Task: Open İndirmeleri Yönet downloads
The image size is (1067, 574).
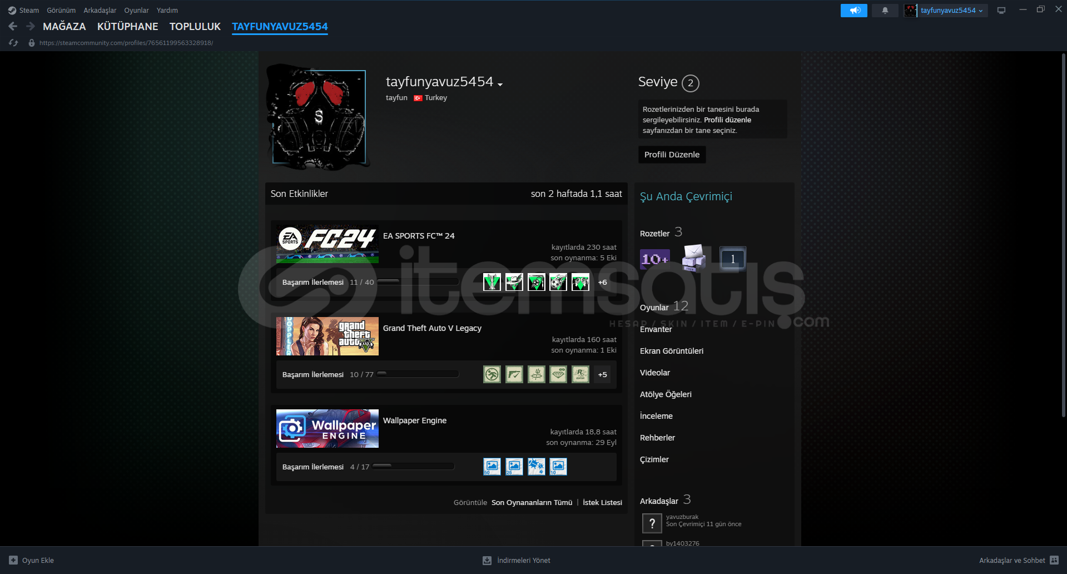Action: tap(517, 560)
